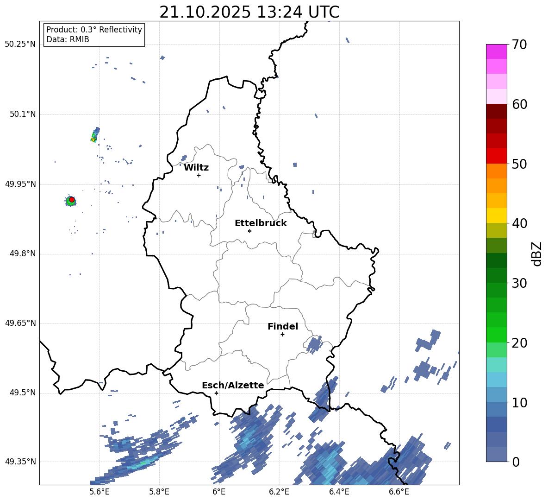This screenshot has height=501, width=548.
Task: Click the 49.5°N latitude label
Action: (x=22, y=393)
